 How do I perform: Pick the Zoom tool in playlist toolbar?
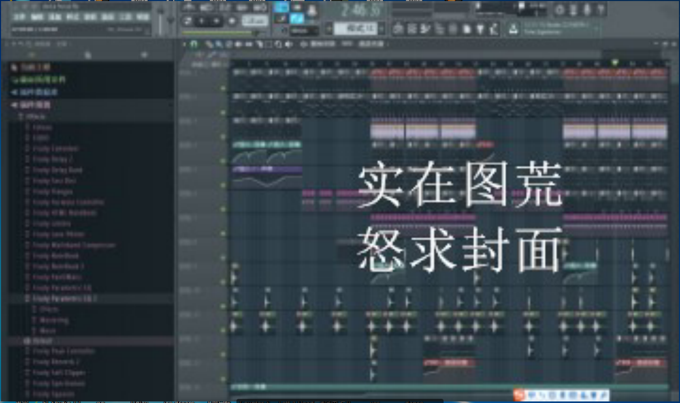278,44
